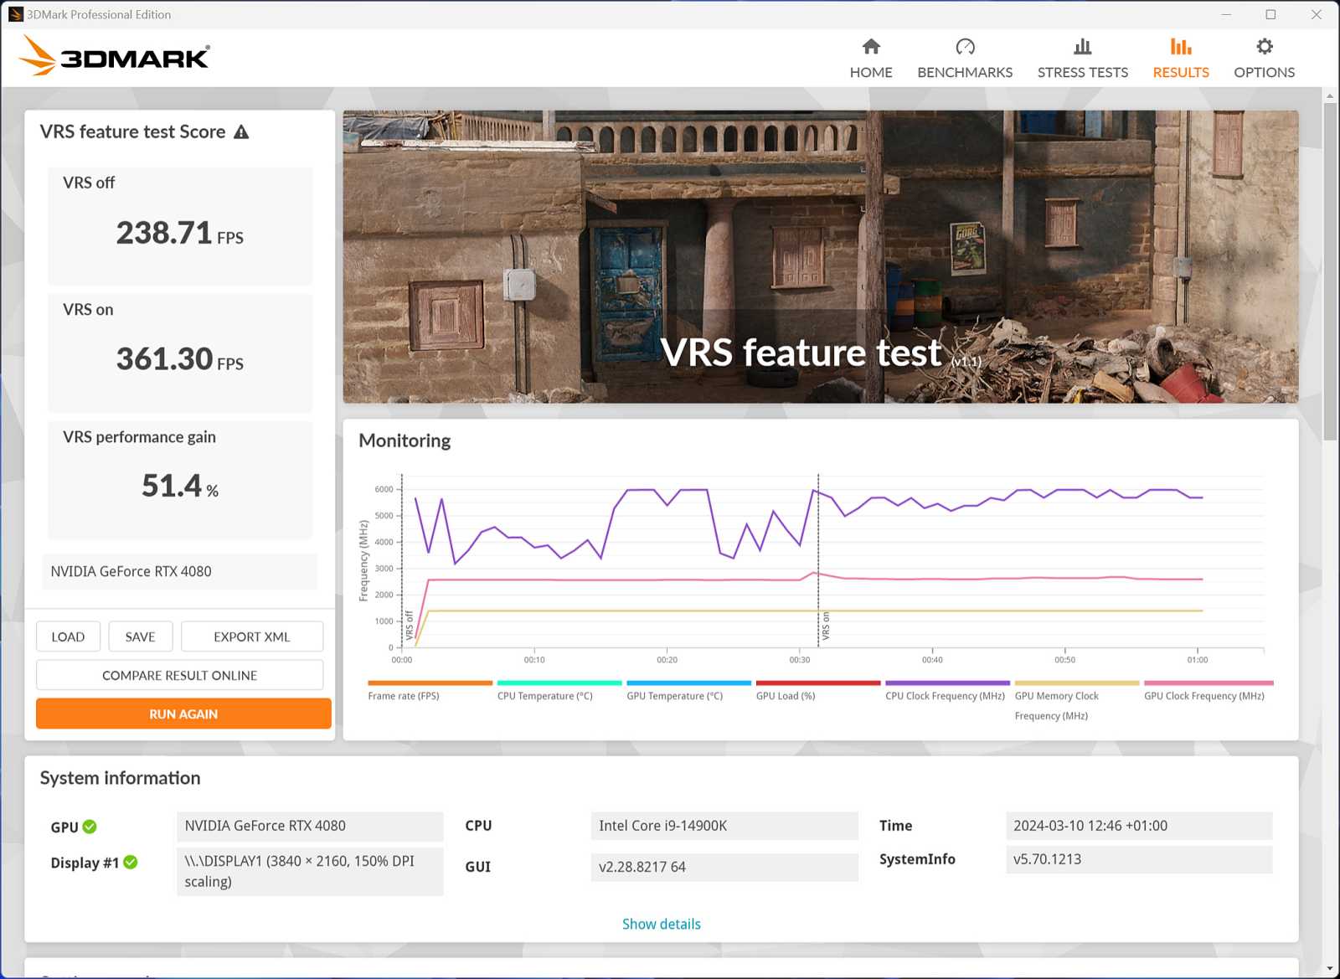Click NVIDIA GeForce RTX 4080 under the score
Screen dimensions: 1340x979
click(x=179, y=571)
